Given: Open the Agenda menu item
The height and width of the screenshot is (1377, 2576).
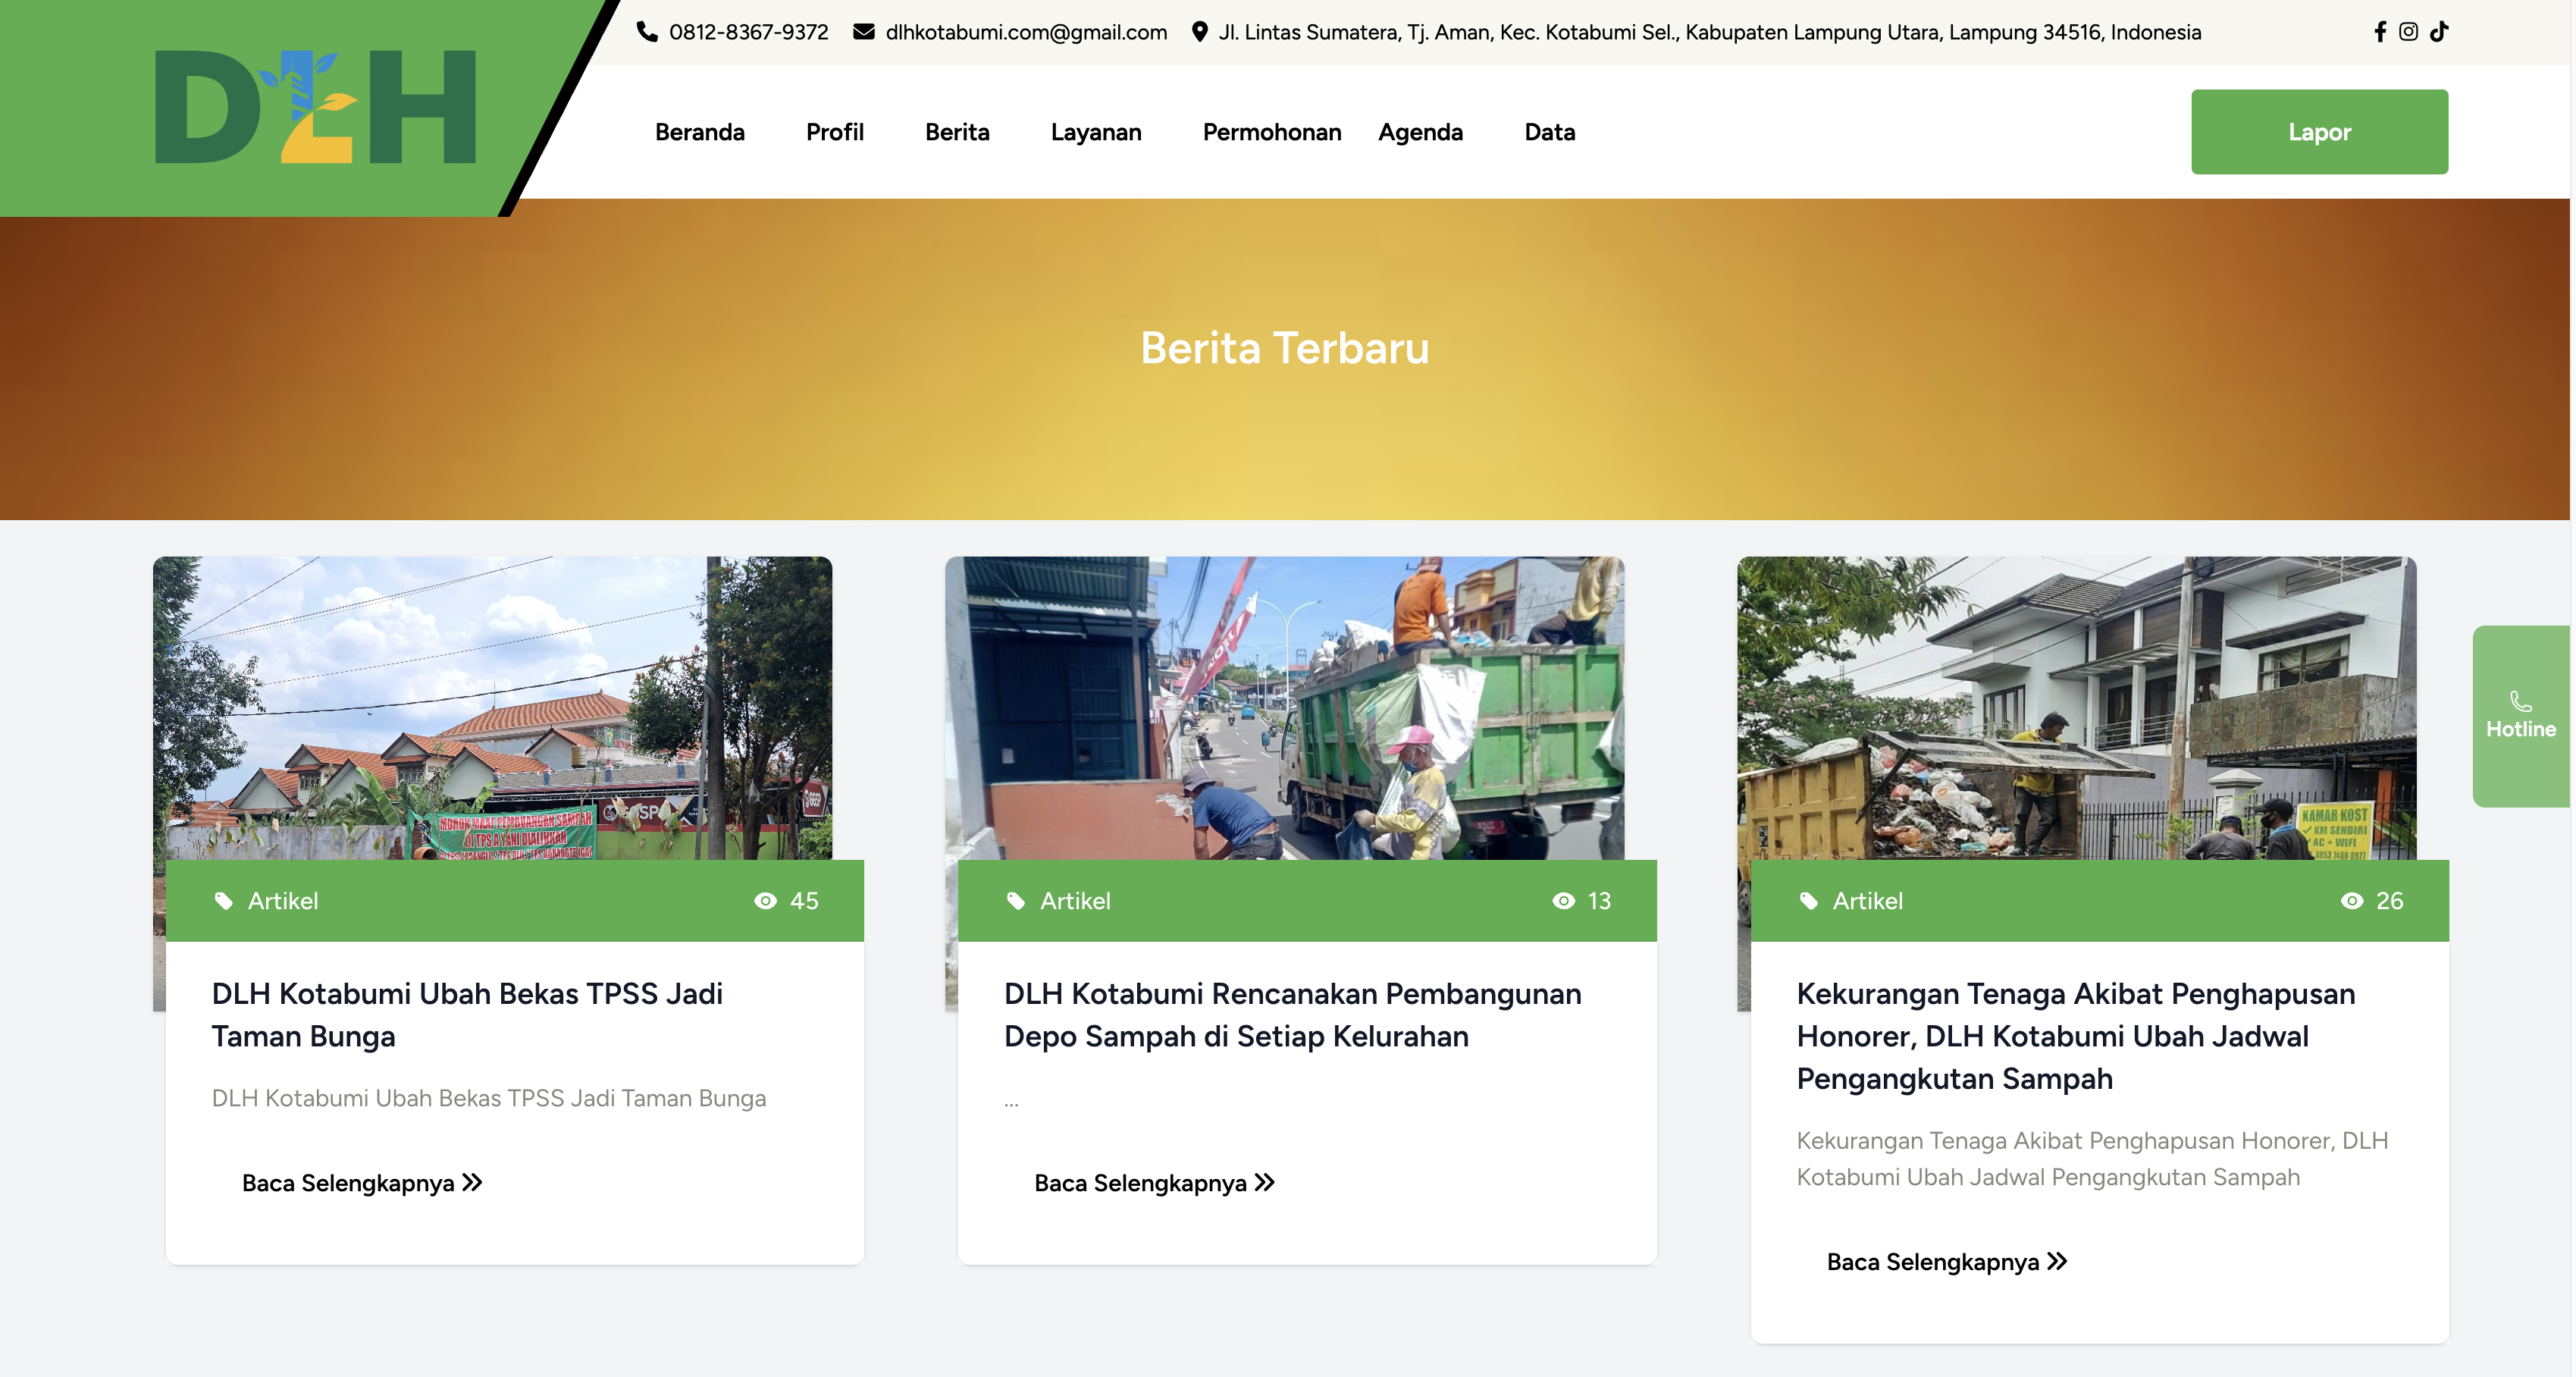Looking at the screenshot, I should click(1421, 131).
